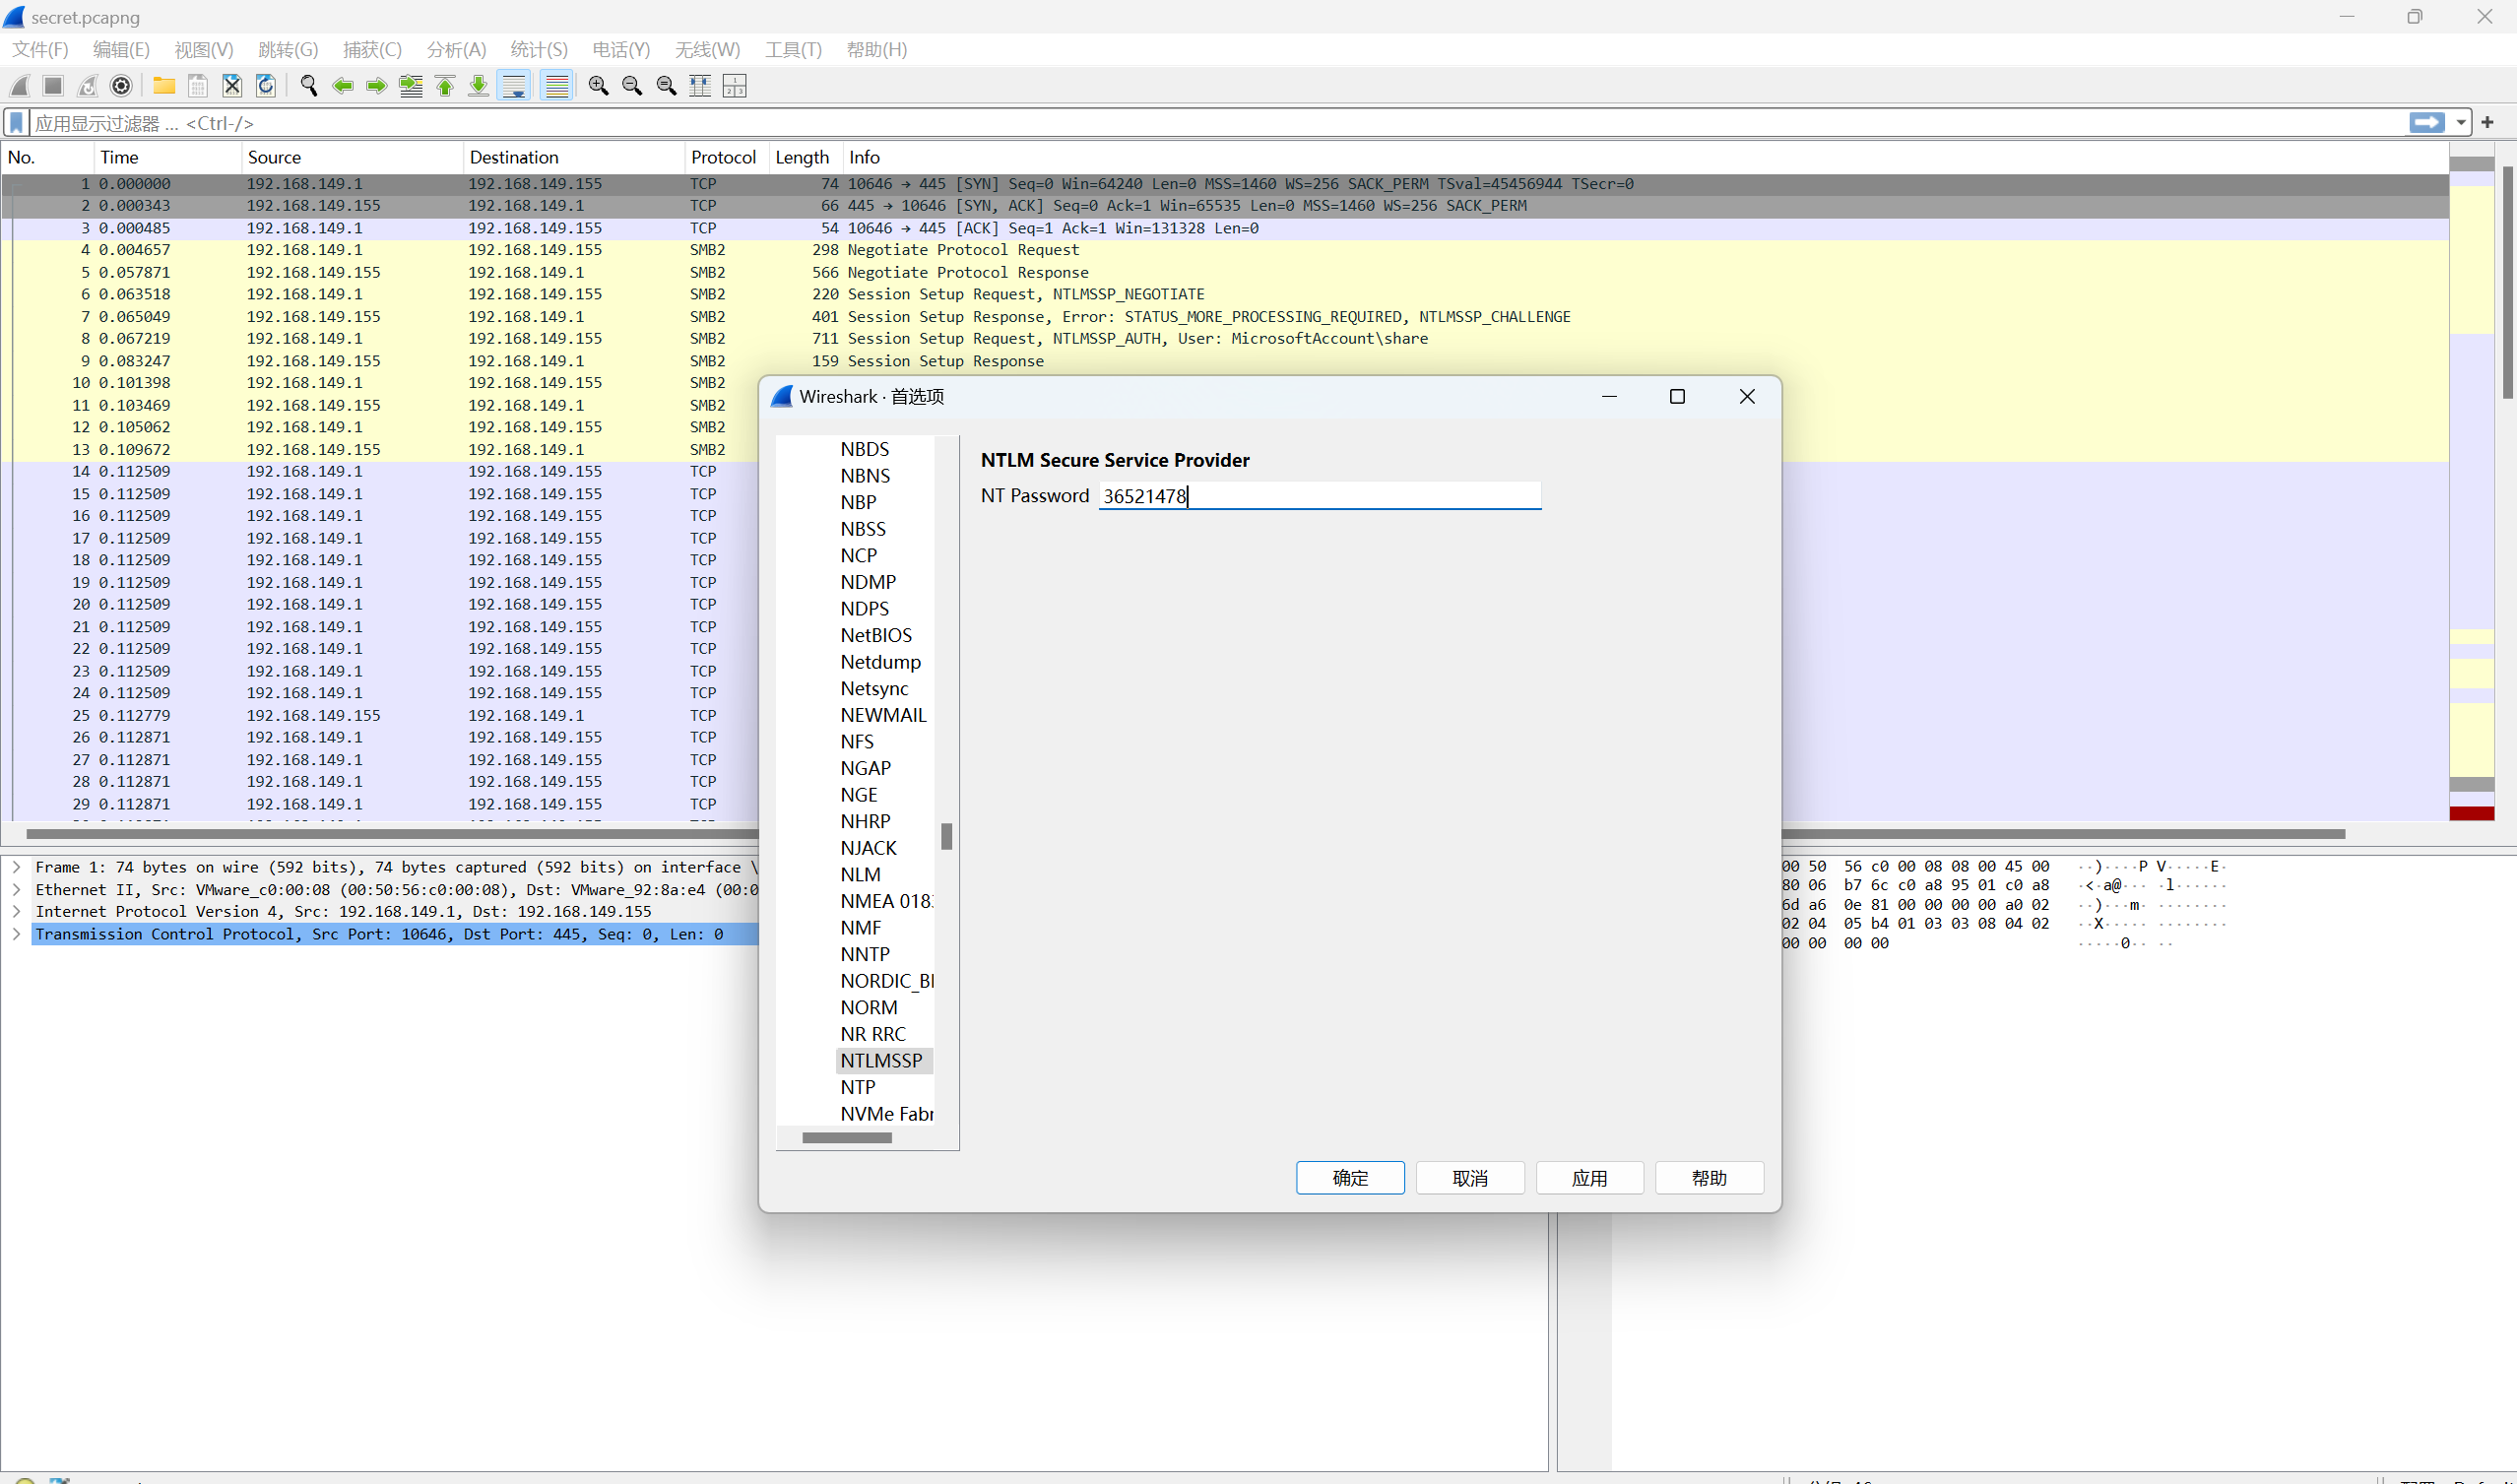Select packet 8 NTLMSSP_AUTH Session Setup Request
2517x1484 pixels.
pyautogui.click(x=1225, y=339)
